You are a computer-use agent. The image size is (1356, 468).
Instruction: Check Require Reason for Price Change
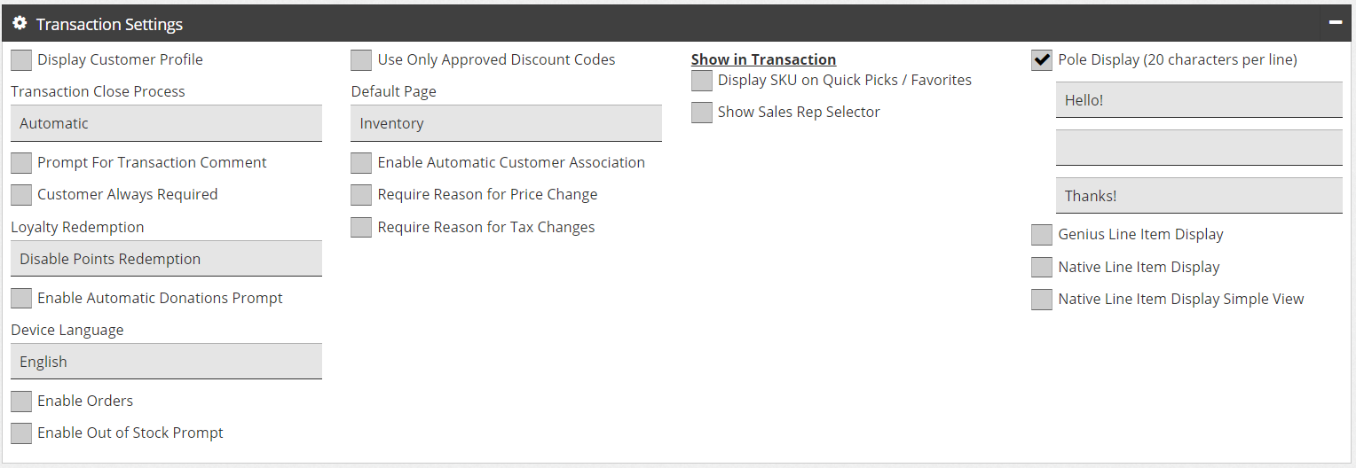click(x=361, y=195)
